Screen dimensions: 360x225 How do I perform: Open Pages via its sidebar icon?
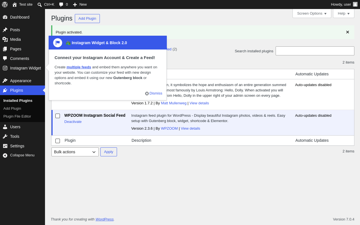pos(5,49)
